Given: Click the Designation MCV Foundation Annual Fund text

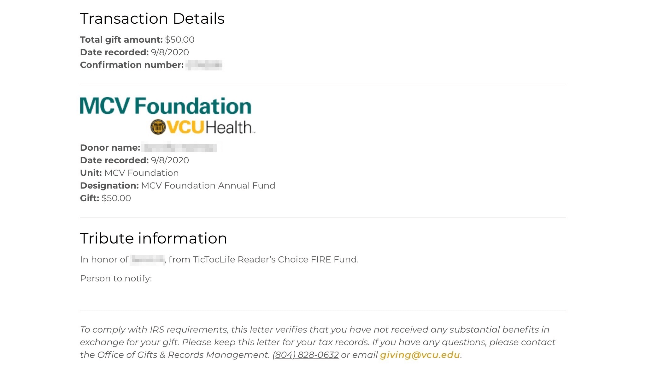Looking at the screenshot, I should [x=178, y=186].
